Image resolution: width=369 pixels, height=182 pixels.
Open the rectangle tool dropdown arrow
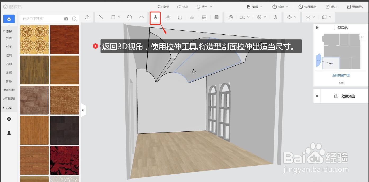coord(119,17)
